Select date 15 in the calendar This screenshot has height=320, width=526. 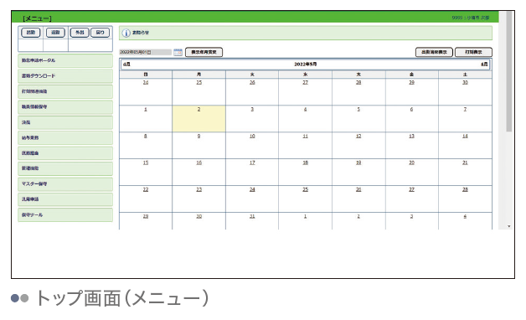pos(146,163)
